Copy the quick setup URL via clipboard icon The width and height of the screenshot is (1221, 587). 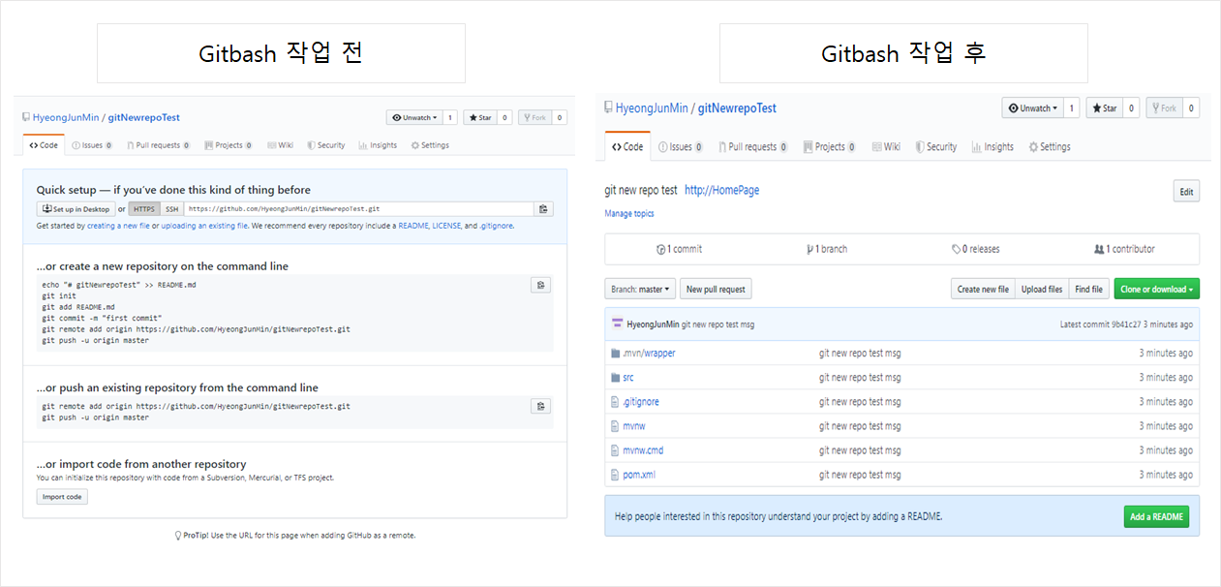(x=543, y=209)
